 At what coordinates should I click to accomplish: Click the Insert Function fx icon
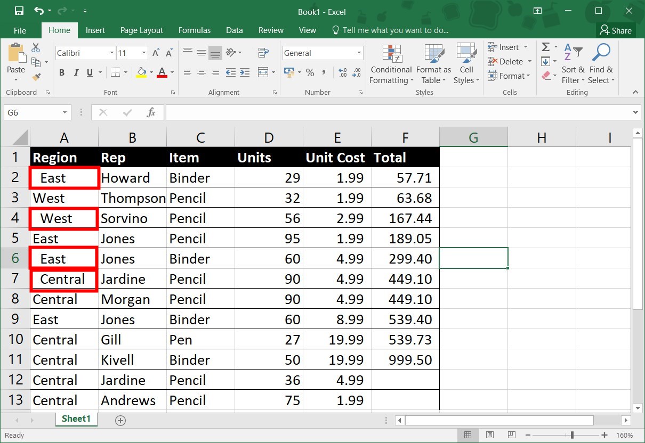pyautogui.click(x=151, y=112)
